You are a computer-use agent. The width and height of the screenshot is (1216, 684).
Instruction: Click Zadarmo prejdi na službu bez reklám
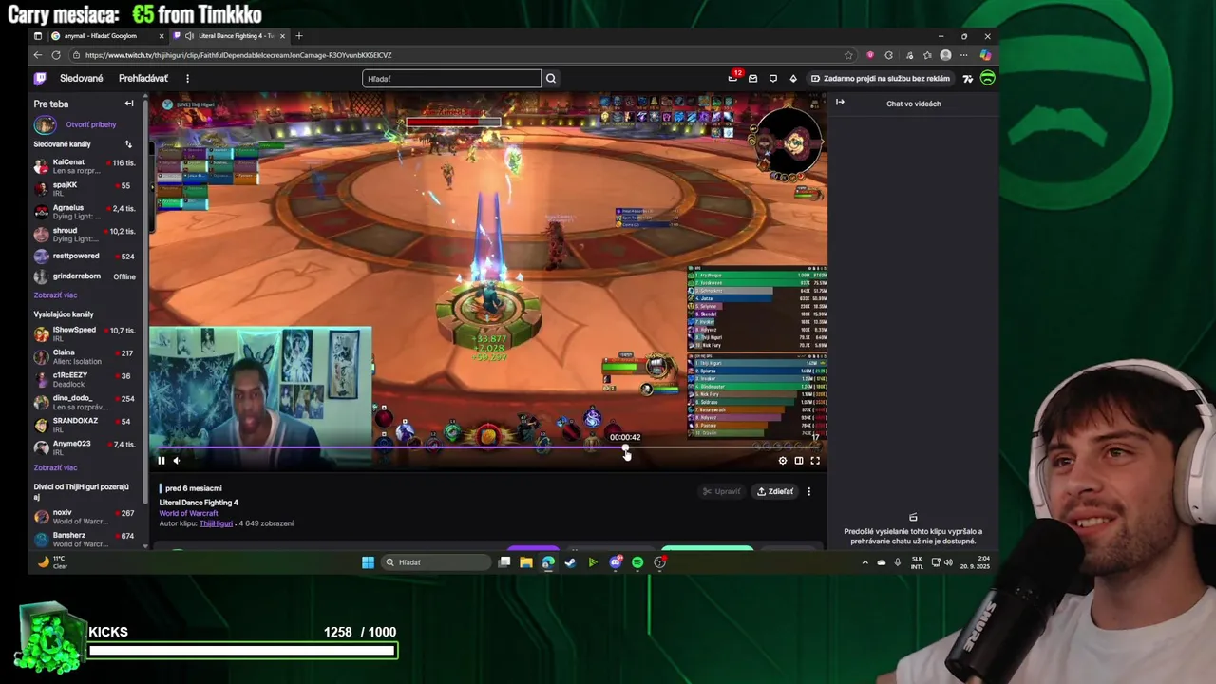(880, 79)
